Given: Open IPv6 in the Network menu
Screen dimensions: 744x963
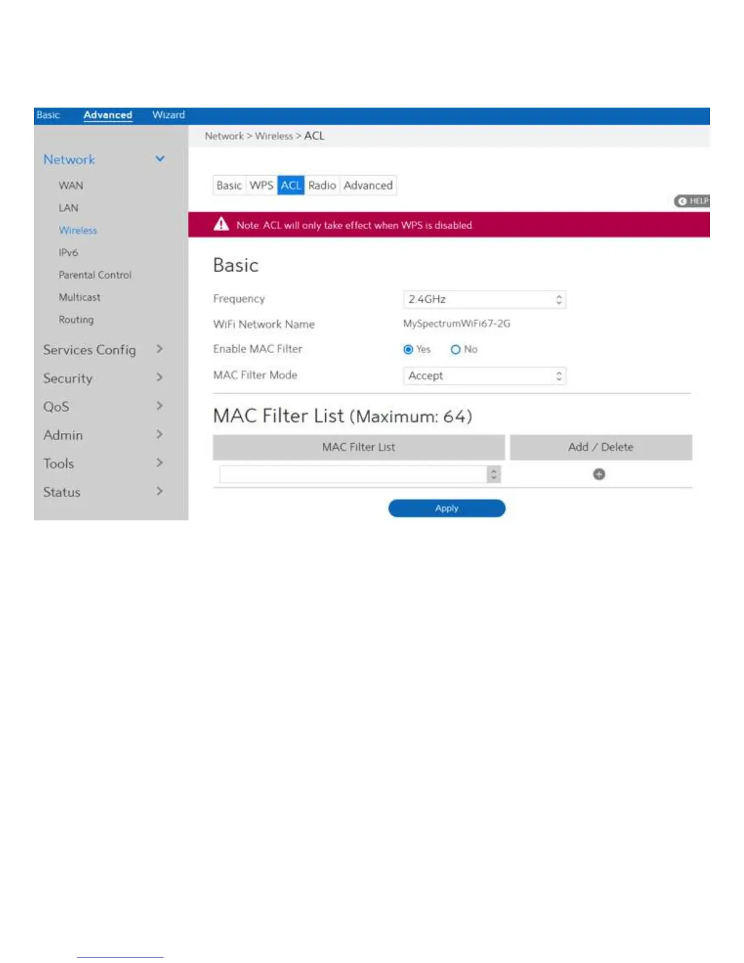Looking at the screenshot, I should (68, 252).
